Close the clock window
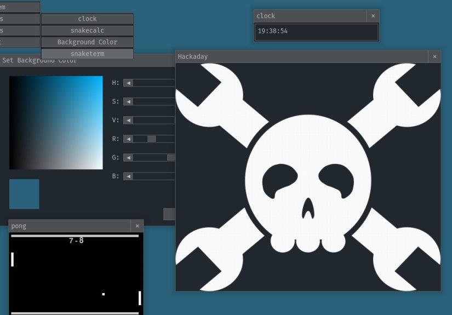This screenshot has height=315, width=452. point(373,16)
